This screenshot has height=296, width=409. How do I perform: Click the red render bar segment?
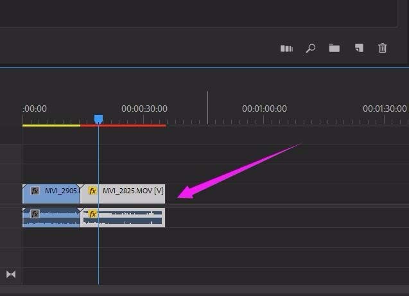[x=123, y=125]
